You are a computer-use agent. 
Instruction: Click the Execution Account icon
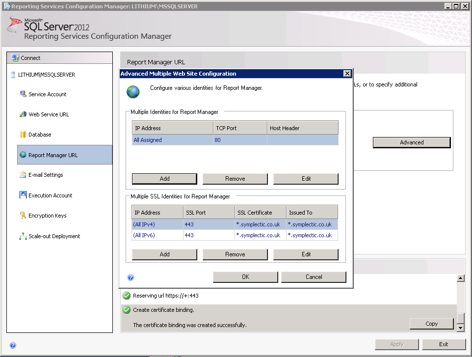23,195
